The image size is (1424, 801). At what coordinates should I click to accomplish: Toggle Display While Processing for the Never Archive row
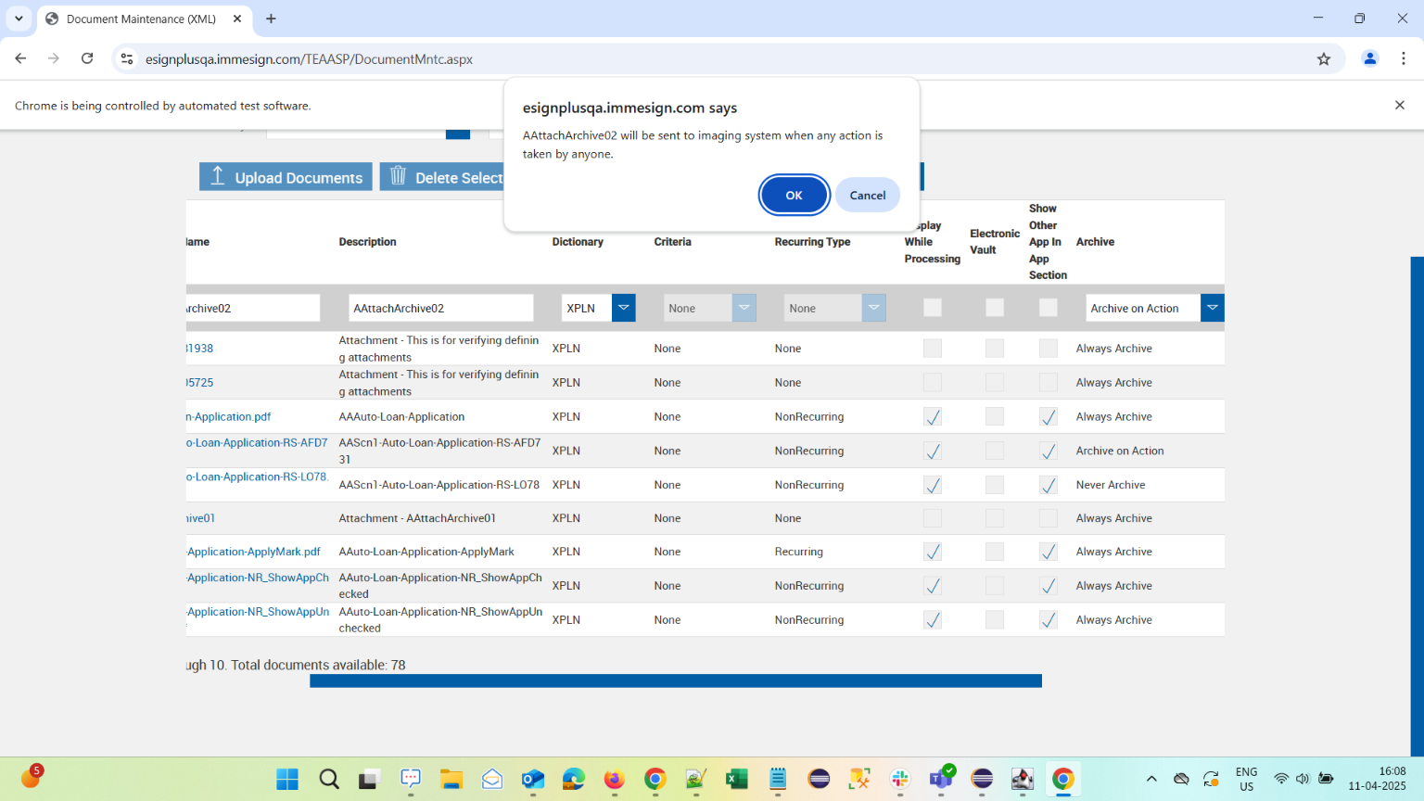[x=933, y=485]
